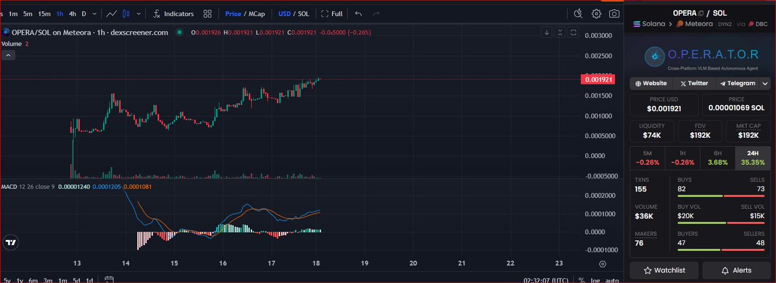Redo the last chart action
Image resolution: width=776 pixels, height=283 pixels.
pos(377,14)
